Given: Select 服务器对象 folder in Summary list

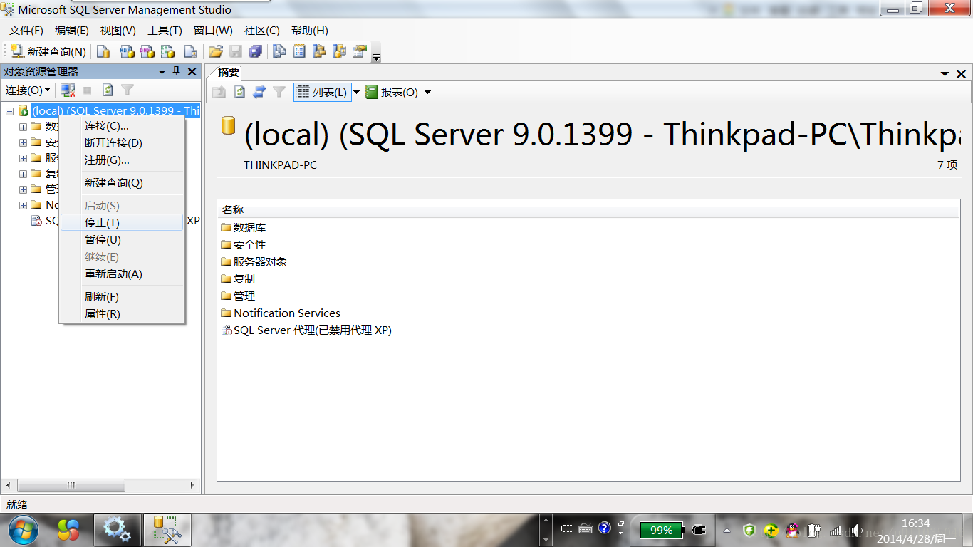Looking at the screenshot, I should click(254, 262).
